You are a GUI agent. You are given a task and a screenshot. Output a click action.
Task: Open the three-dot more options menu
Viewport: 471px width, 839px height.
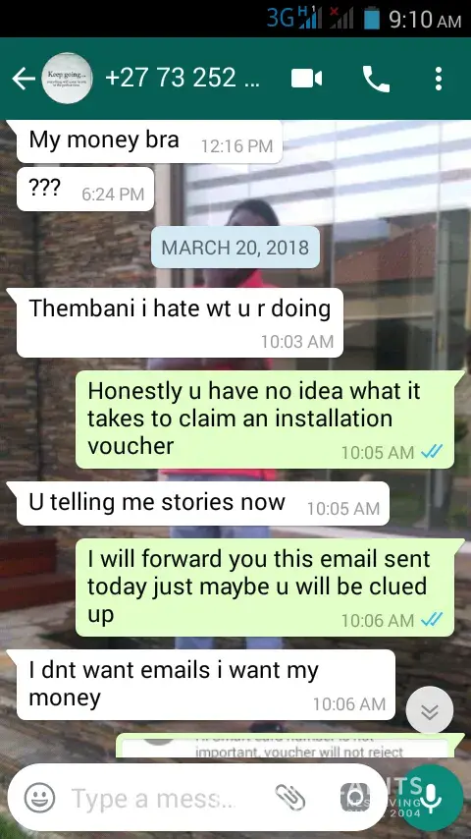pyautogui.click(x=439, y=79)
